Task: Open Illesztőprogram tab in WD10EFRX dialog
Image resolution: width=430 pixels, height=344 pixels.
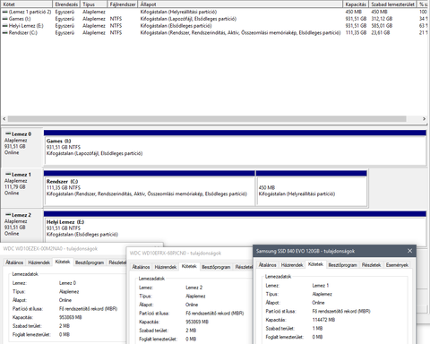Action: [216, 267]
